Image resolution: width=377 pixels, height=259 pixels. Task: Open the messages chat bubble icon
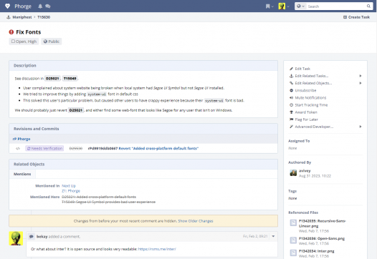(x=48, y=6)
